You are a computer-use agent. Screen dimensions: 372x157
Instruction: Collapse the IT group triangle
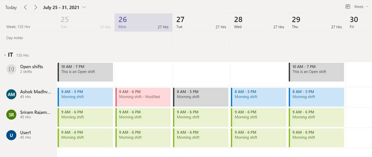(x=5, y=56)
